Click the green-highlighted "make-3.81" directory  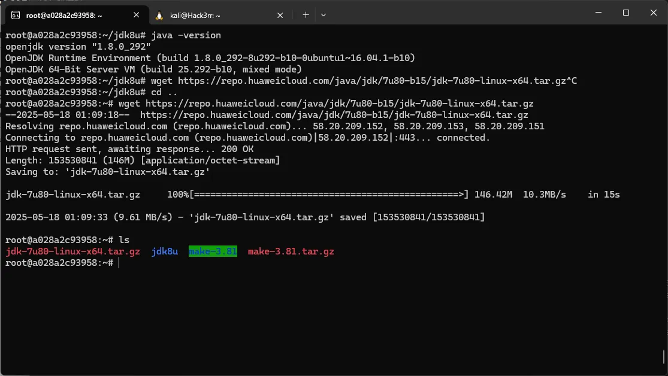213,251
